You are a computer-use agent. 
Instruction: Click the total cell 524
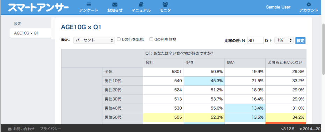(164, 90)
